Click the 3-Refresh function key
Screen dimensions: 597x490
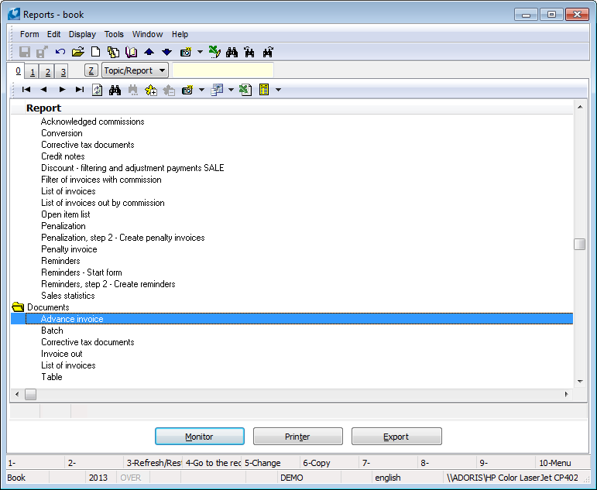click(153, 463)
